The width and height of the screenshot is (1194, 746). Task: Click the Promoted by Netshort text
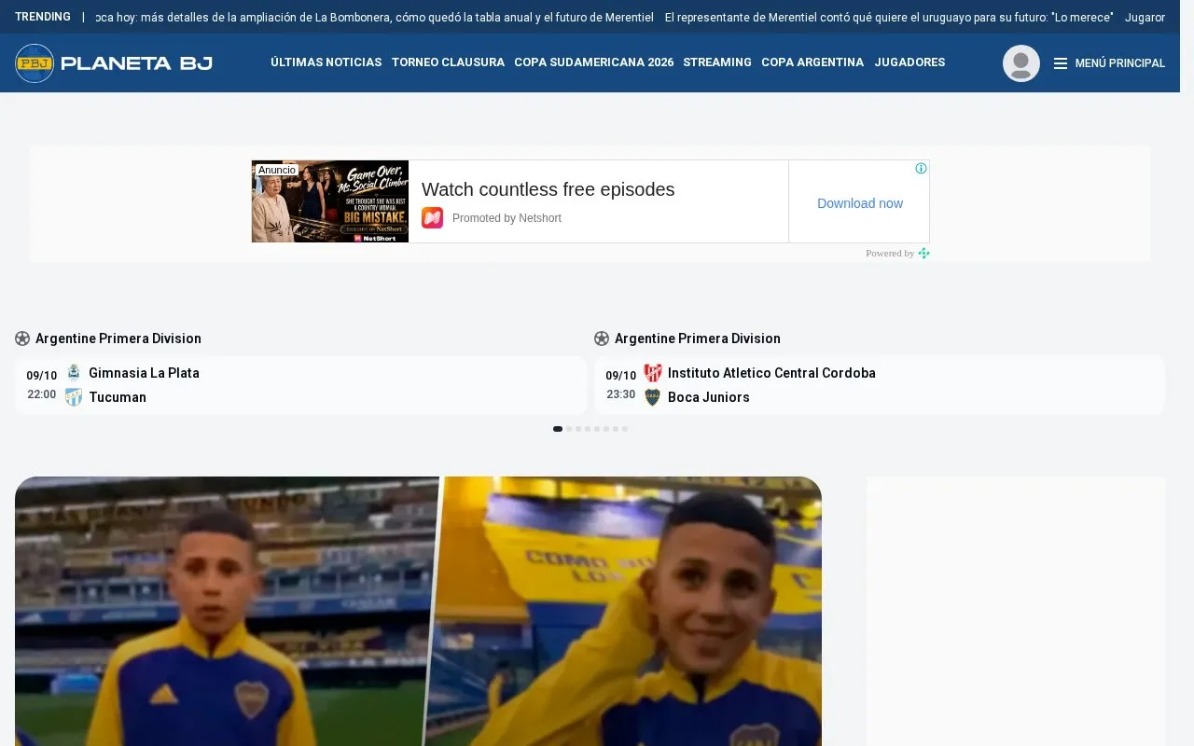[507, 218]
